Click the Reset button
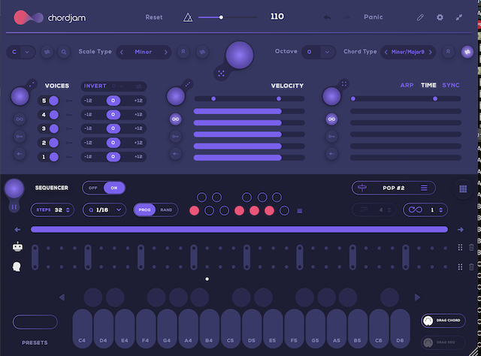The height and width of the screenshot is (356, 481). (x=153, y=17)
